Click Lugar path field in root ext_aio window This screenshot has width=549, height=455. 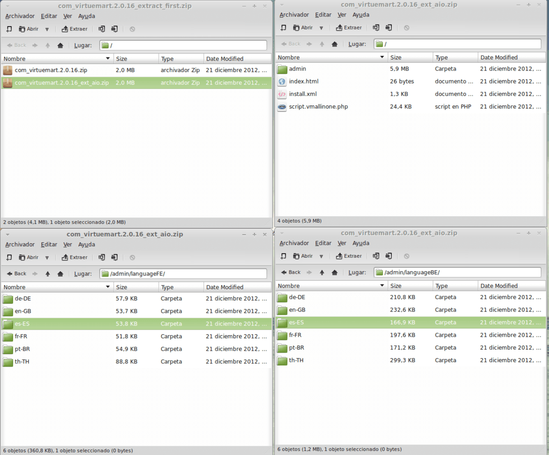[457, 44]
